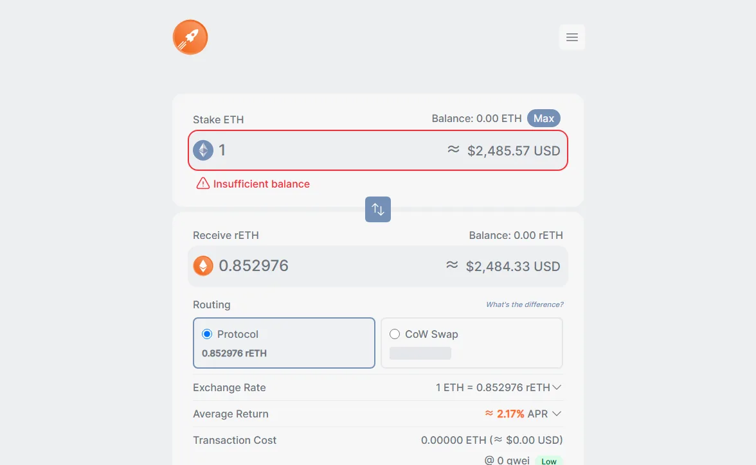This screenshot has height=465, width=756.
Task: Open the hamburger menu
Action: pyautogui.click(x=572, y=37)
